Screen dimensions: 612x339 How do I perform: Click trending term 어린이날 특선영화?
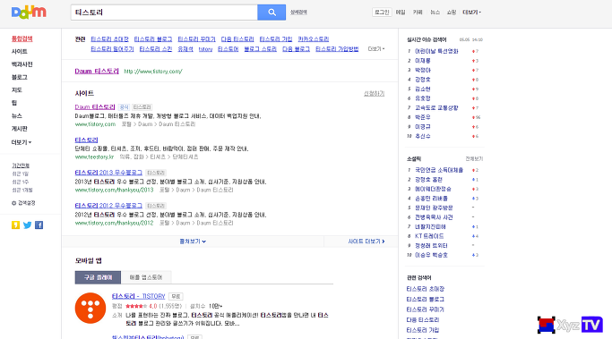pyautogui.click(x=436, y=51)
